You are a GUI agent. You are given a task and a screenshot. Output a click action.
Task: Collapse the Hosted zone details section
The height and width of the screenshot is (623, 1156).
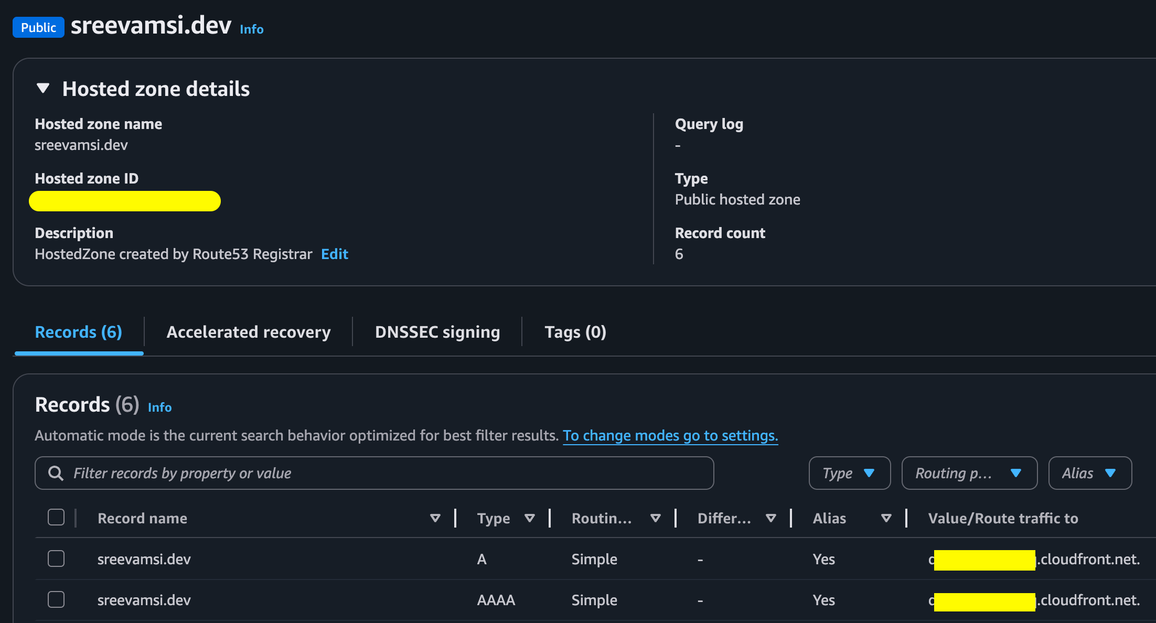pos(43,89)
